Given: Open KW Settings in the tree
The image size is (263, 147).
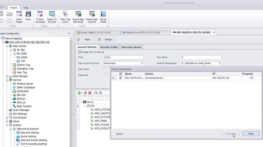Looking at the screenshot, I should click(x=20, y=114).
